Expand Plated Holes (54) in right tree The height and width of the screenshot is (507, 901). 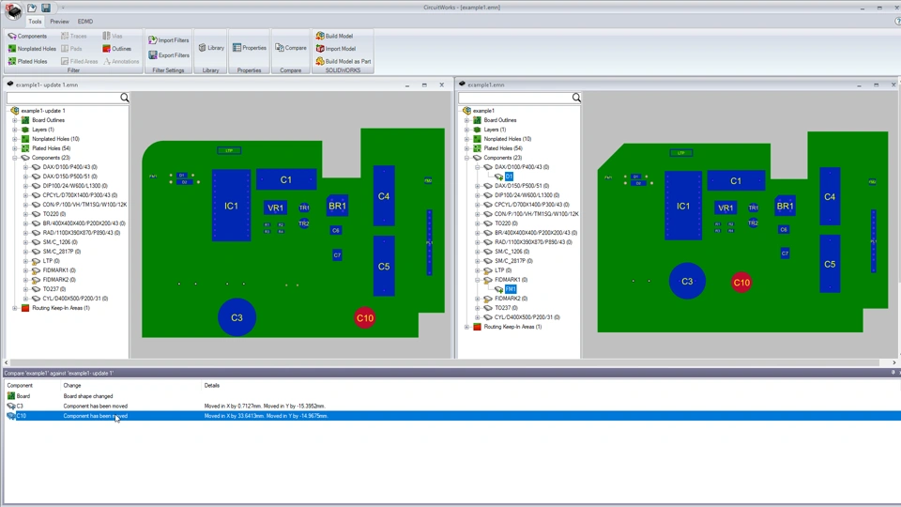click(x=466, y=148)
